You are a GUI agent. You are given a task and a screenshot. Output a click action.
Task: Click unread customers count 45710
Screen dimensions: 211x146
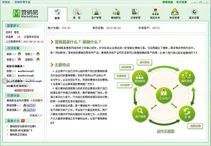pos(156,28)
